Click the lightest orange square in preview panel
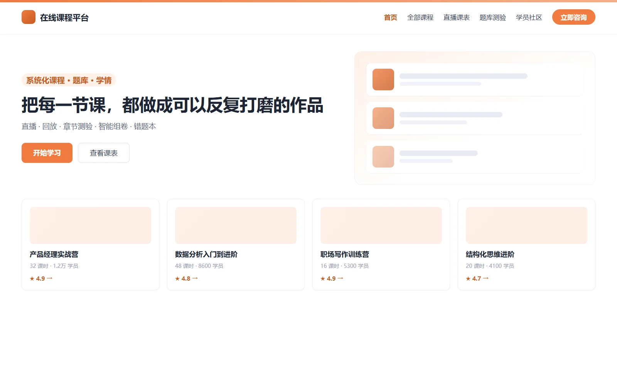This screenshot has height=386, width=617. (383, 157)
